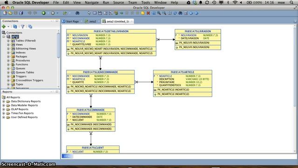Select the Functions tree item
Viewport: 298px width, 168px height.
point(22,64)
